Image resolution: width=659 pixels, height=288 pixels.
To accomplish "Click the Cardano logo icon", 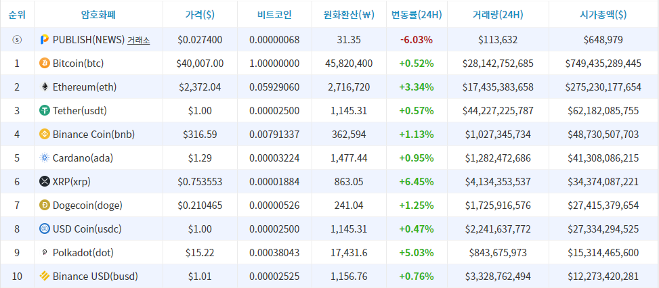I will 44,158.
